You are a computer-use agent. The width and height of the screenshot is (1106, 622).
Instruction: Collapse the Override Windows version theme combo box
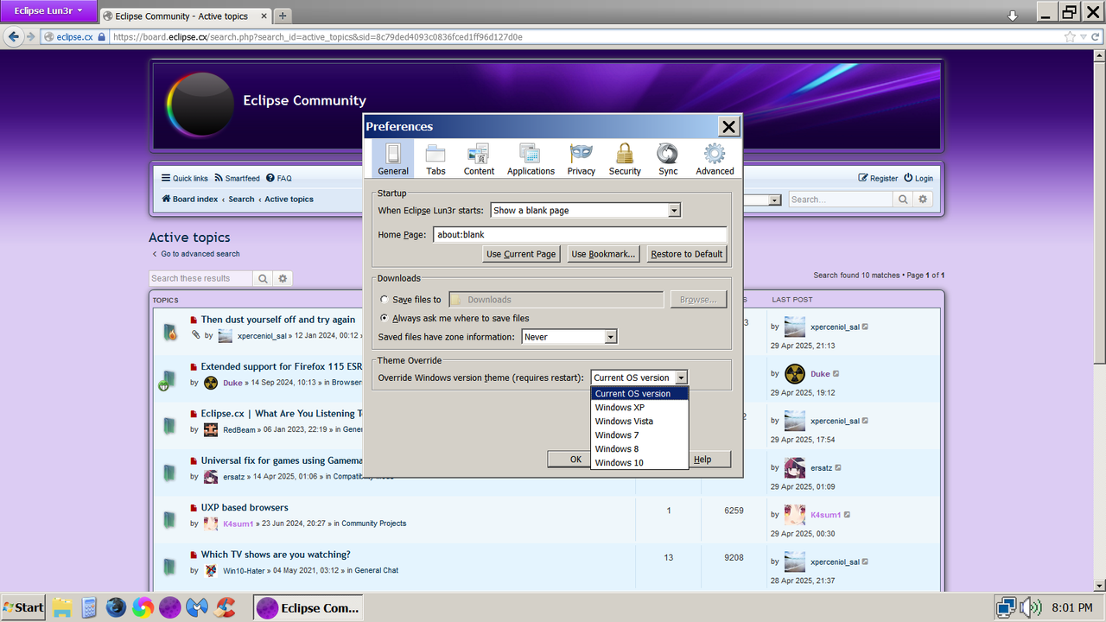639,378
